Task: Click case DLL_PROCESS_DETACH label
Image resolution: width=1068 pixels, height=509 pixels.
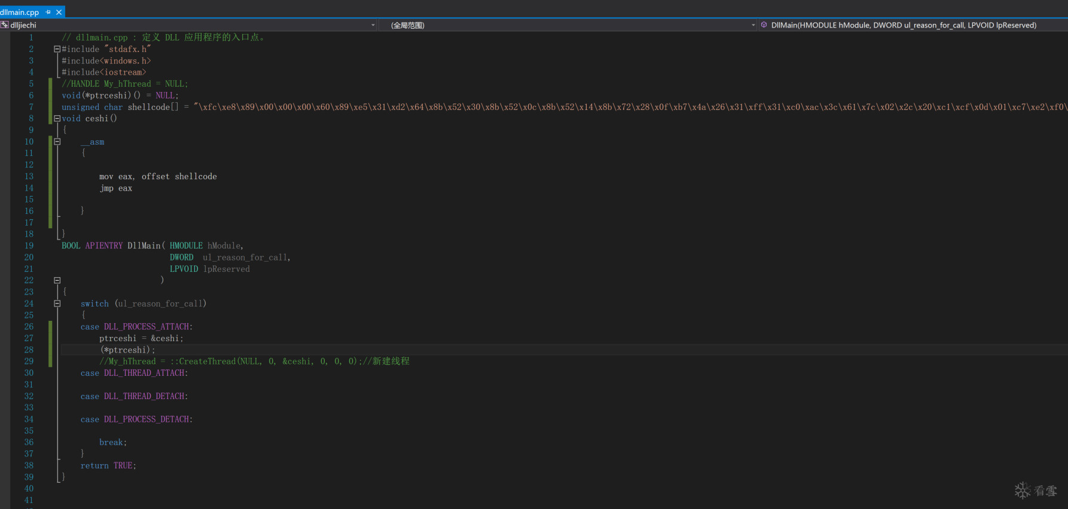Action: pos(137,419)
